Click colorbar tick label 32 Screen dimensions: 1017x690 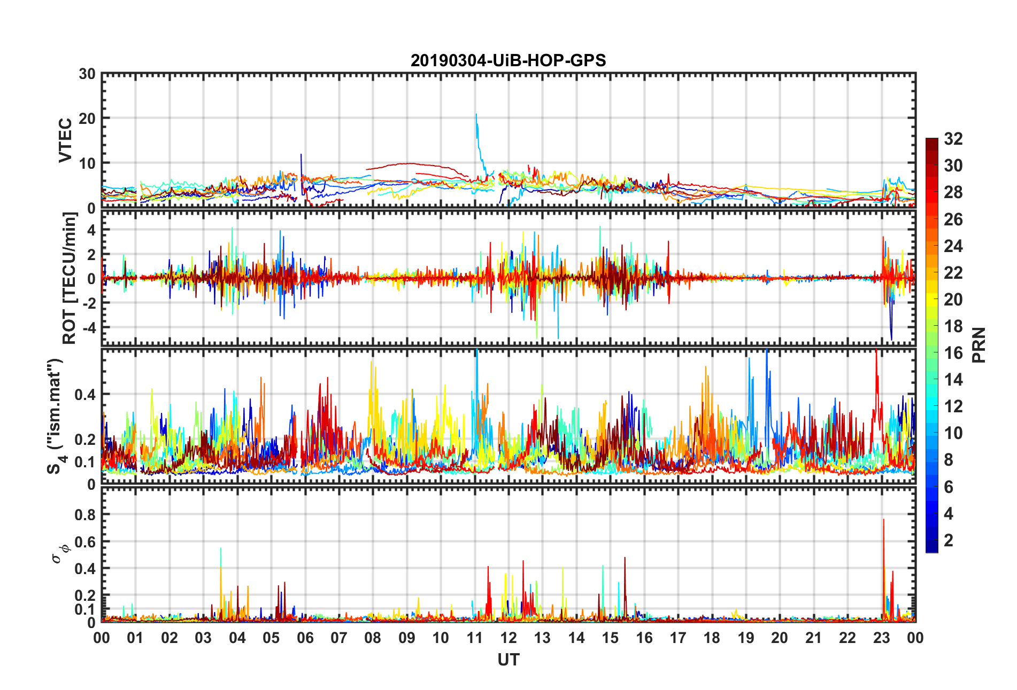(953, 139)
